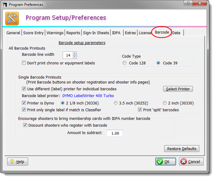This screenshot has height=179, width=215.
Task: Select 3.5 inch (30252) label size
Action: click(x=116, y=103)
